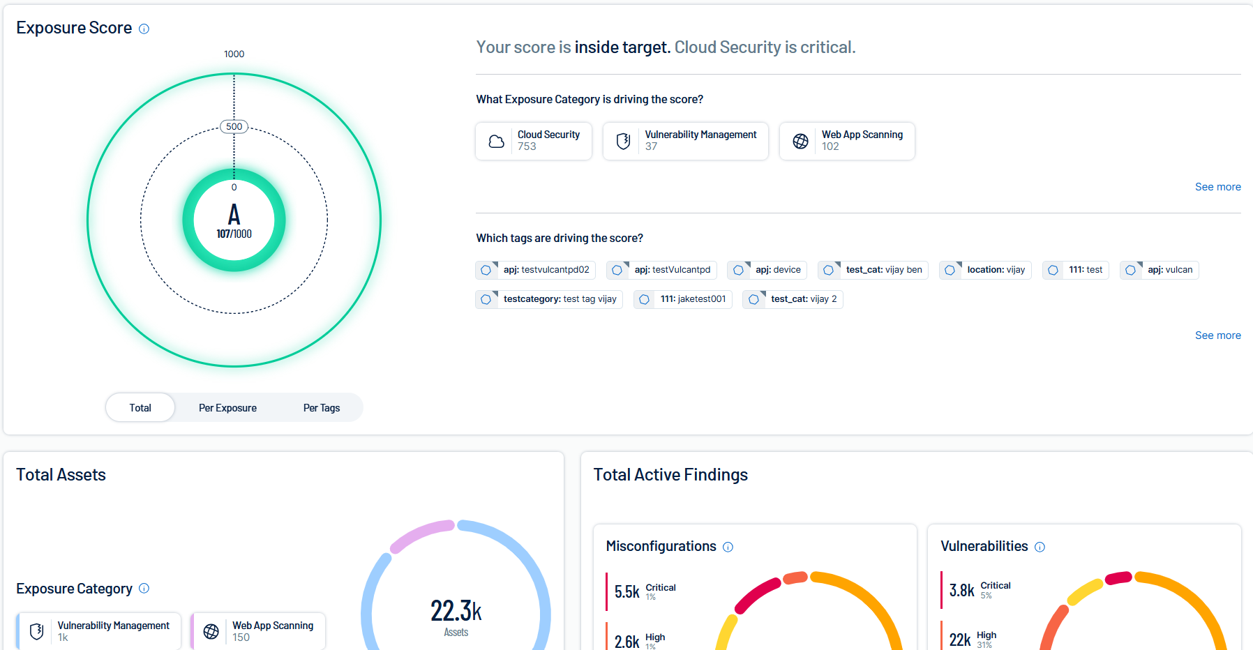Click the 111: jaketest001 tag

point(683,299)
